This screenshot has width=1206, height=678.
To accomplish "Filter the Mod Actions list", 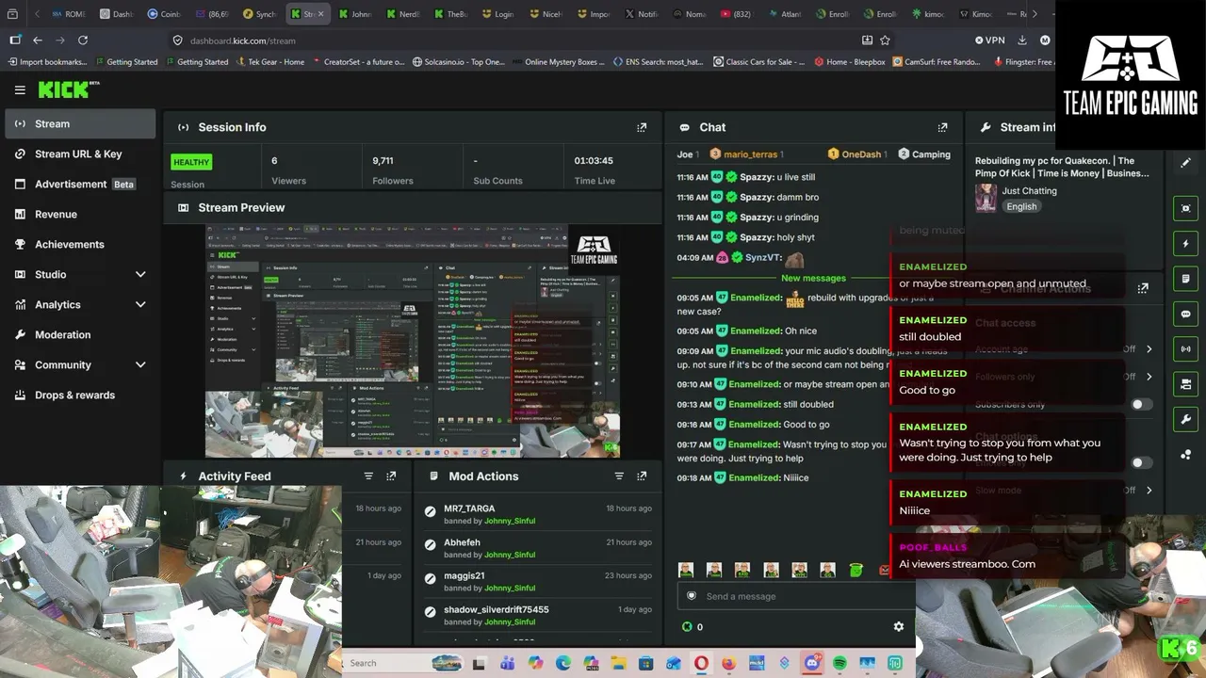I will click(619, 476).
